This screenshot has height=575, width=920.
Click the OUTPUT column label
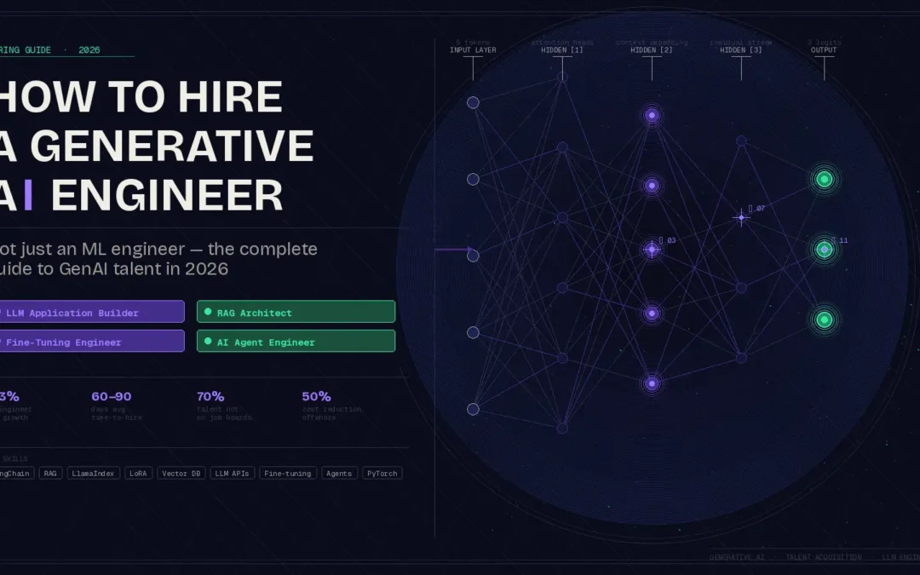[824, 50]
